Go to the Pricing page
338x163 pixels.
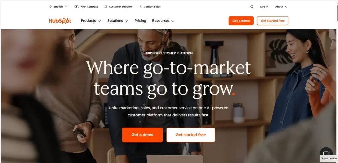click(140, 21)
